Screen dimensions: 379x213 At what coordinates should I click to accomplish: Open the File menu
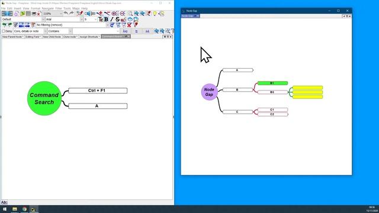3,8
